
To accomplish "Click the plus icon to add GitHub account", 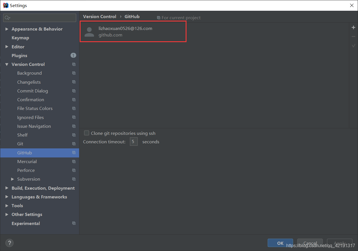I will click(353, 27).
